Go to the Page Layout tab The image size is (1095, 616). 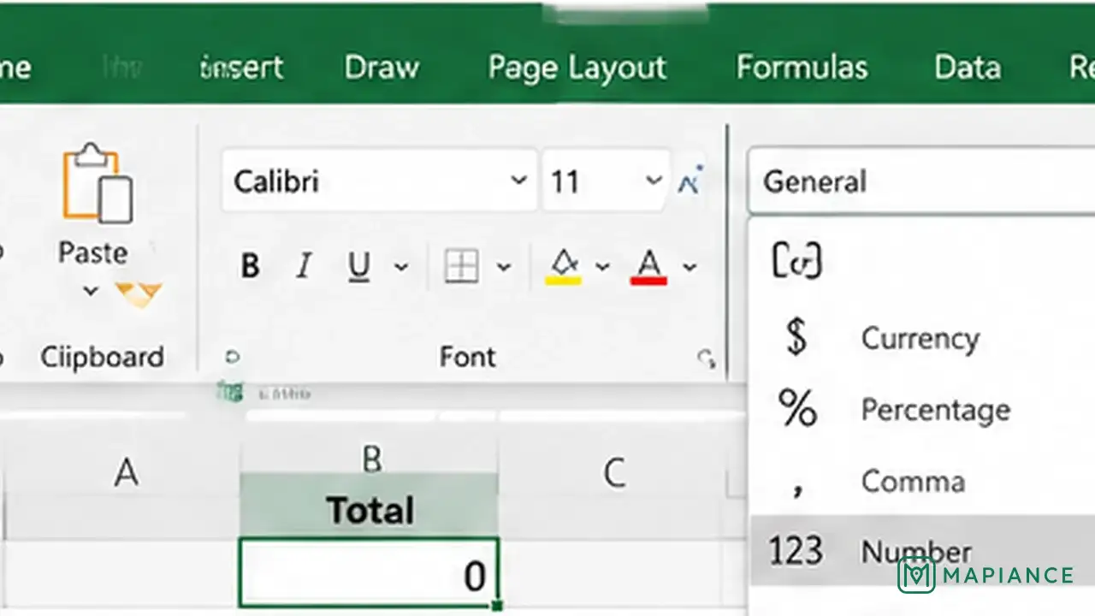pos(577,68)
